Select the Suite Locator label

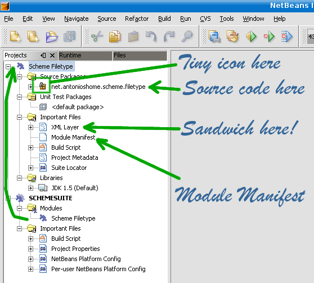[69, 168]
